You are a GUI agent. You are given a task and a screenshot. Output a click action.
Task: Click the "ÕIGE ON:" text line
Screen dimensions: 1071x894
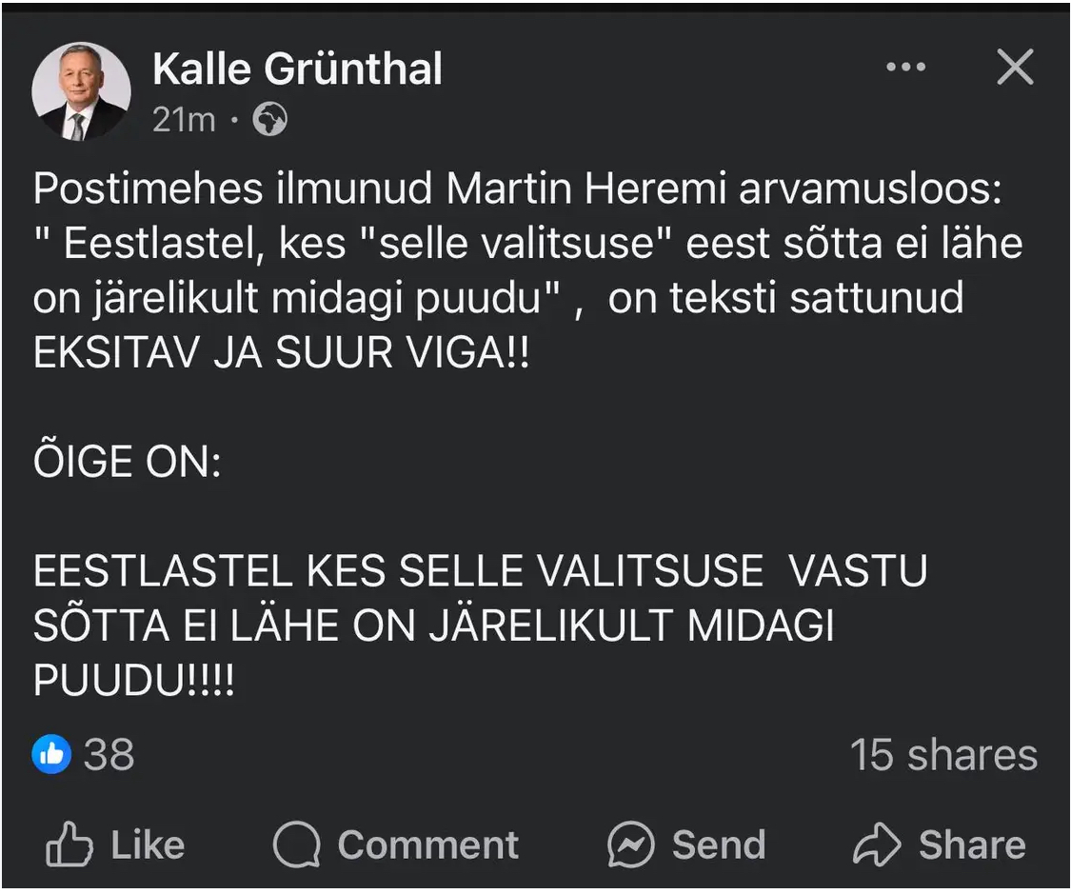128,463
